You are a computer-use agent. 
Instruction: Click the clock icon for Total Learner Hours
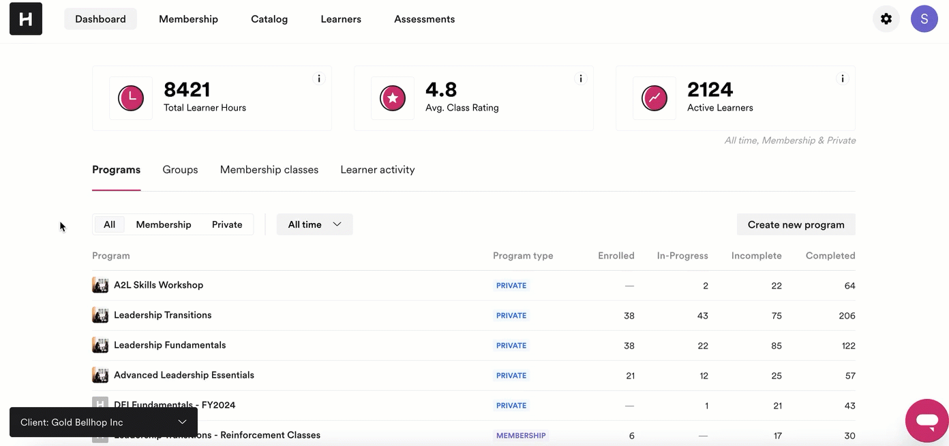click(131, 98)
